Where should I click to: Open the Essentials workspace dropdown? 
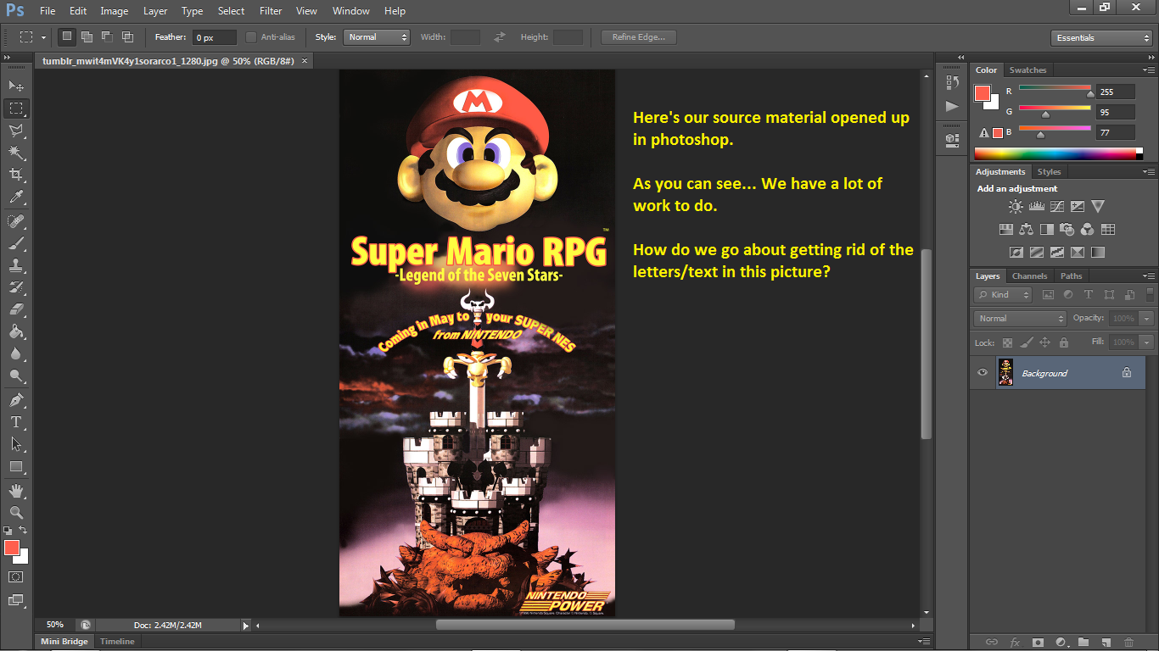[1100, 38]
